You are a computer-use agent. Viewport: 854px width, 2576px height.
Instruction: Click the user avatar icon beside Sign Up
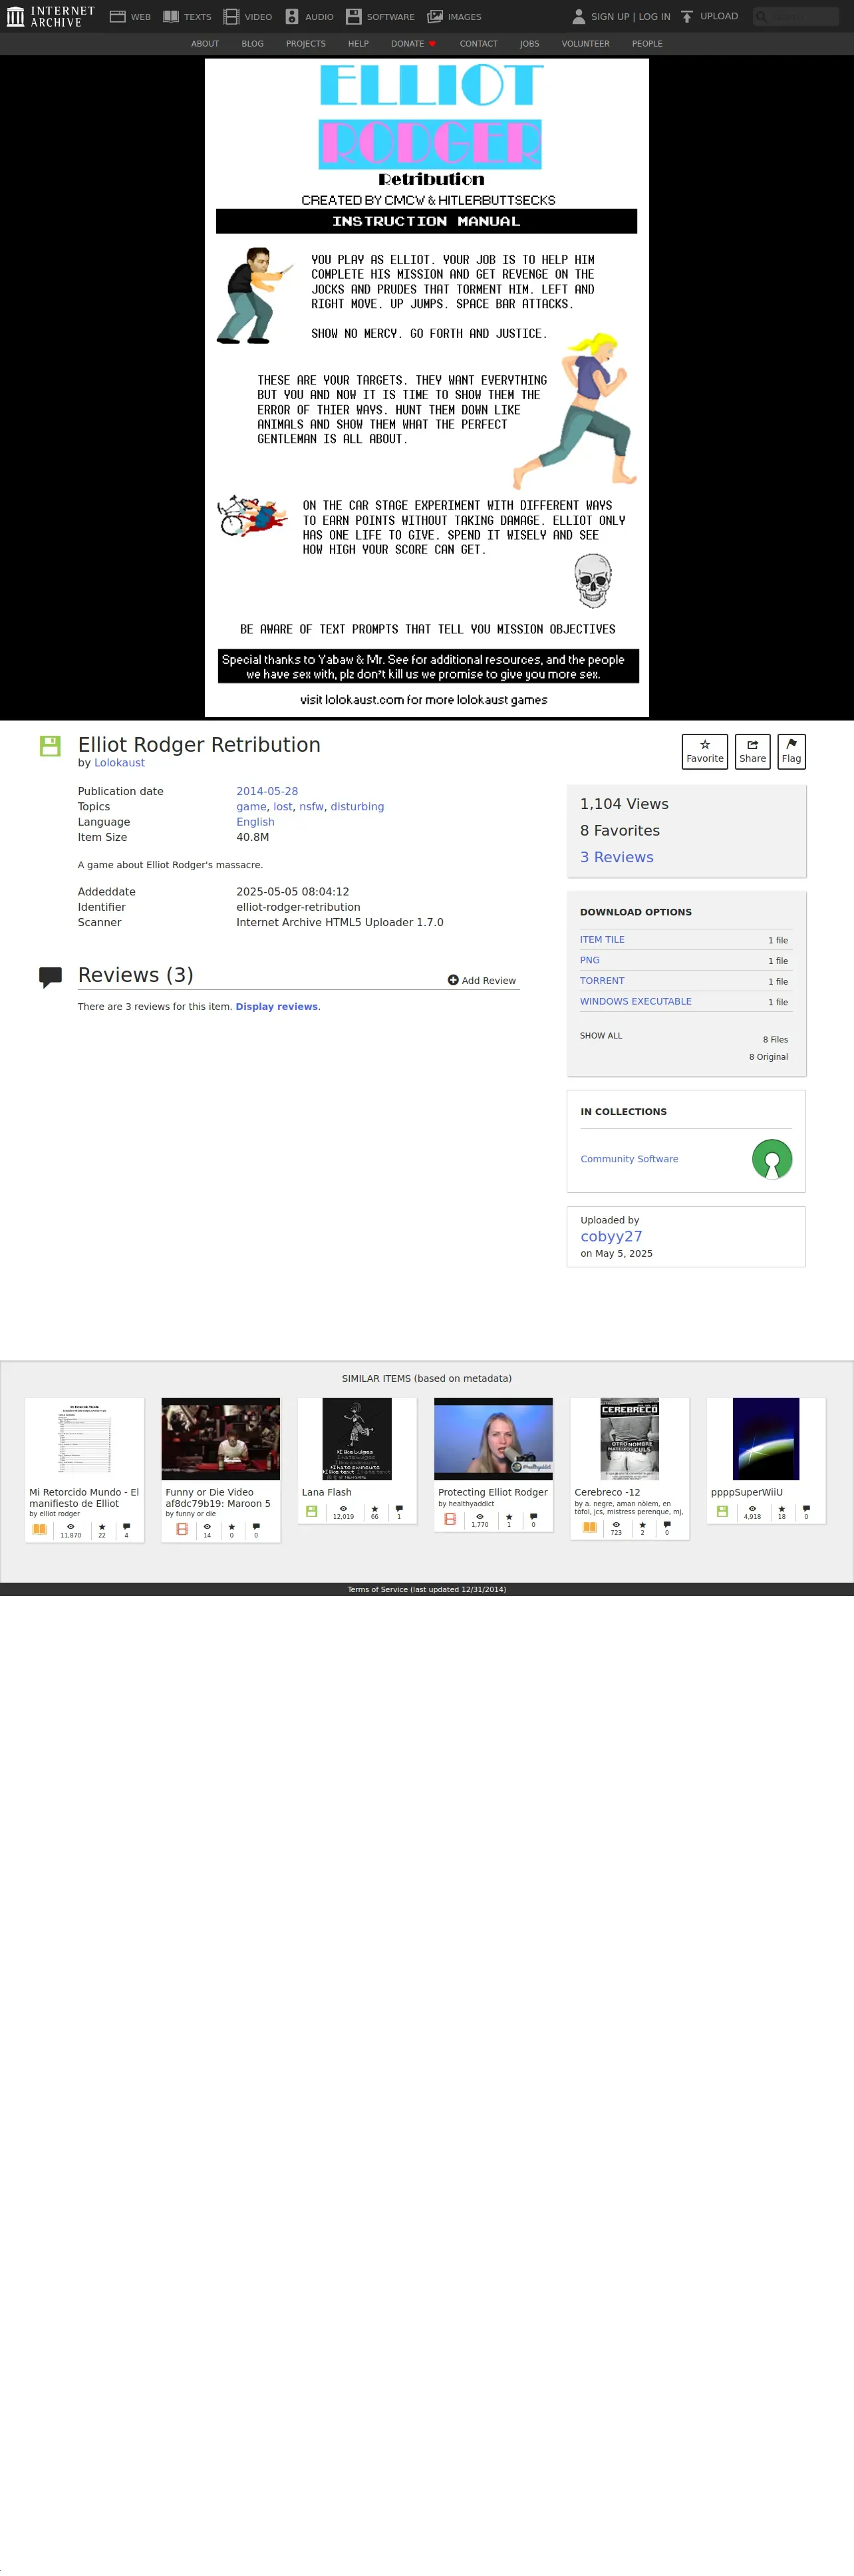point(578,16)
